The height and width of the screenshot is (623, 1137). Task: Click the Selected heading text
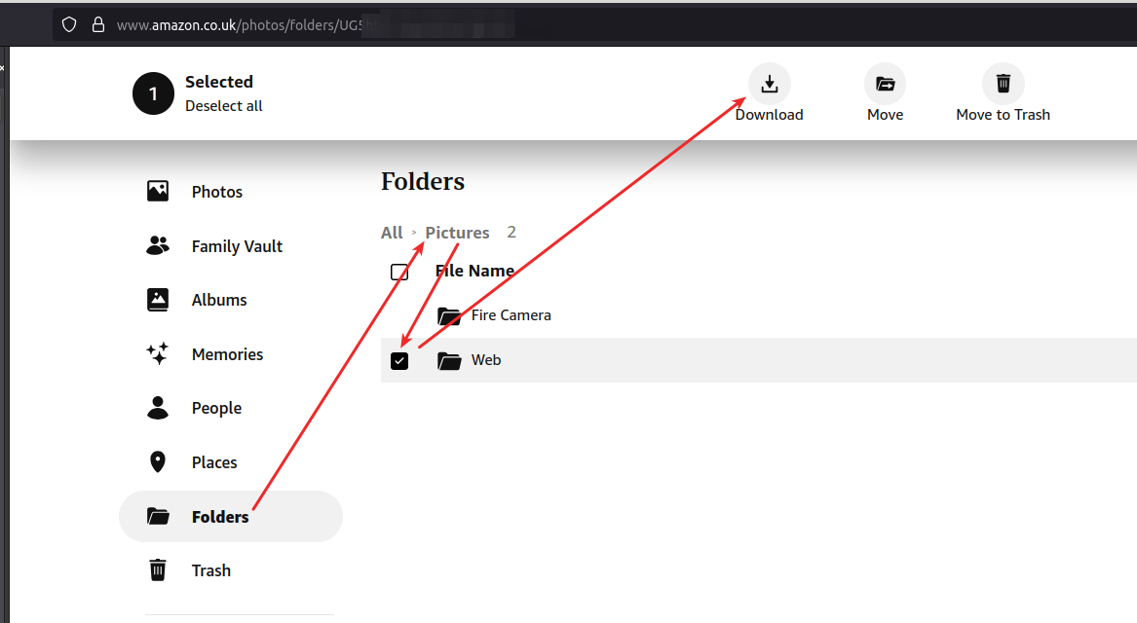[x=219, y=82]
